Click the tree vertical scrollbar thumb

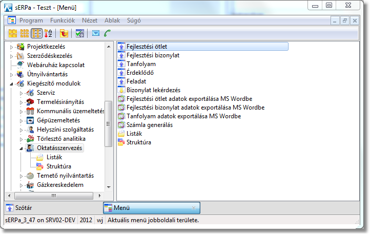coord(108,124)
